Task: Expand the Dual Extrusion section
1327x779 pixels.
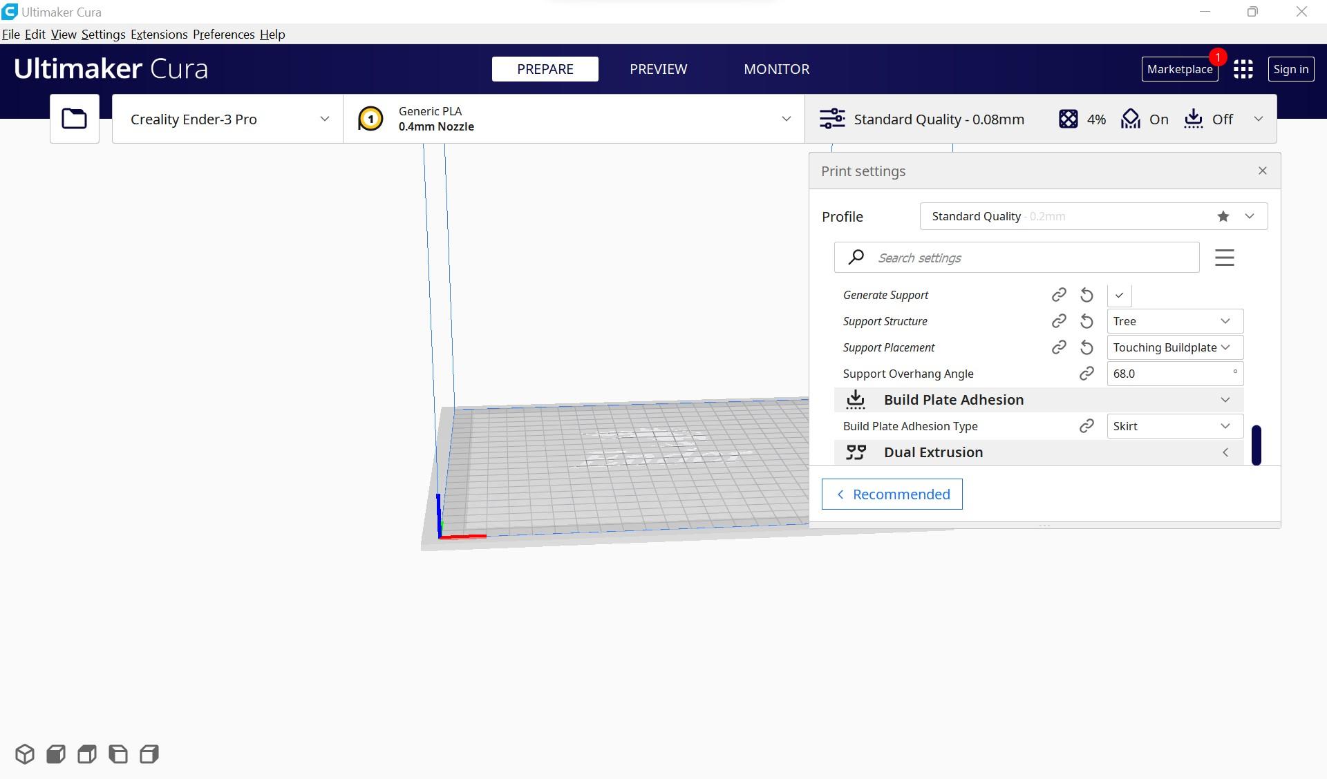Action: pos(1227,452)
